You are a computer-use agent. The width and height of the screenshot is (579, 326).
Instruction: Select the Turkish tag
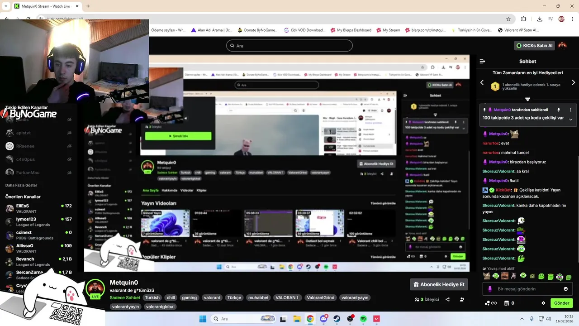click(x=152, y=297)
